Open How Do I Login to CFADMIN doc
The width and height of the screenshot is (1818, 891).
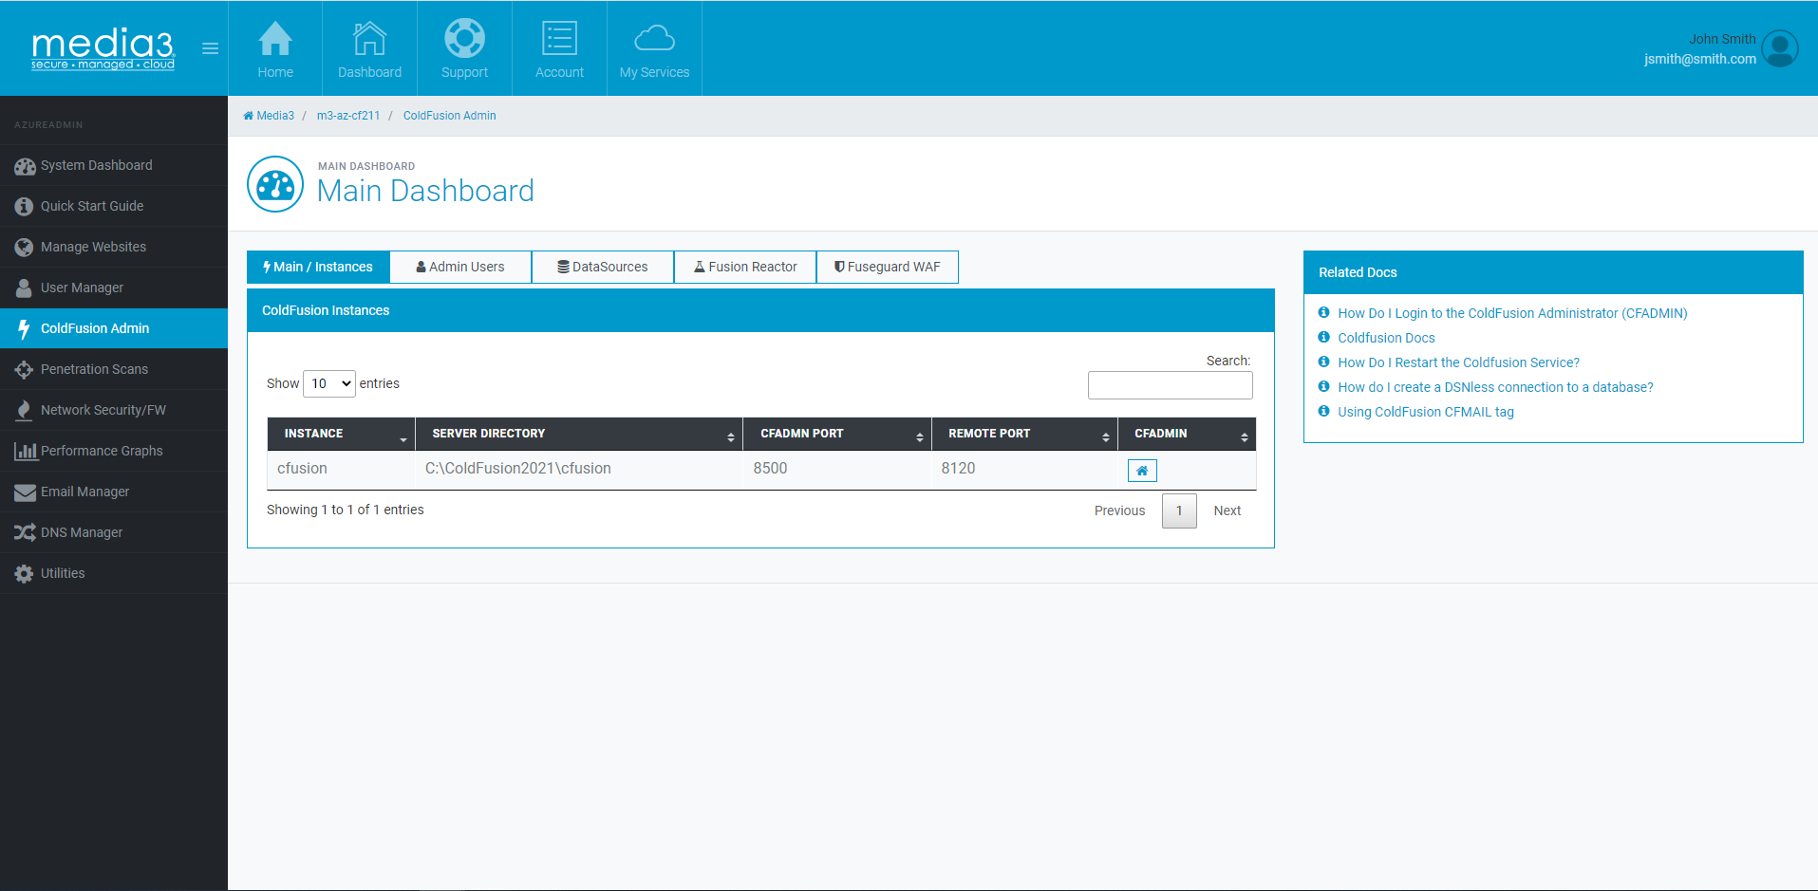point(1512,313)
